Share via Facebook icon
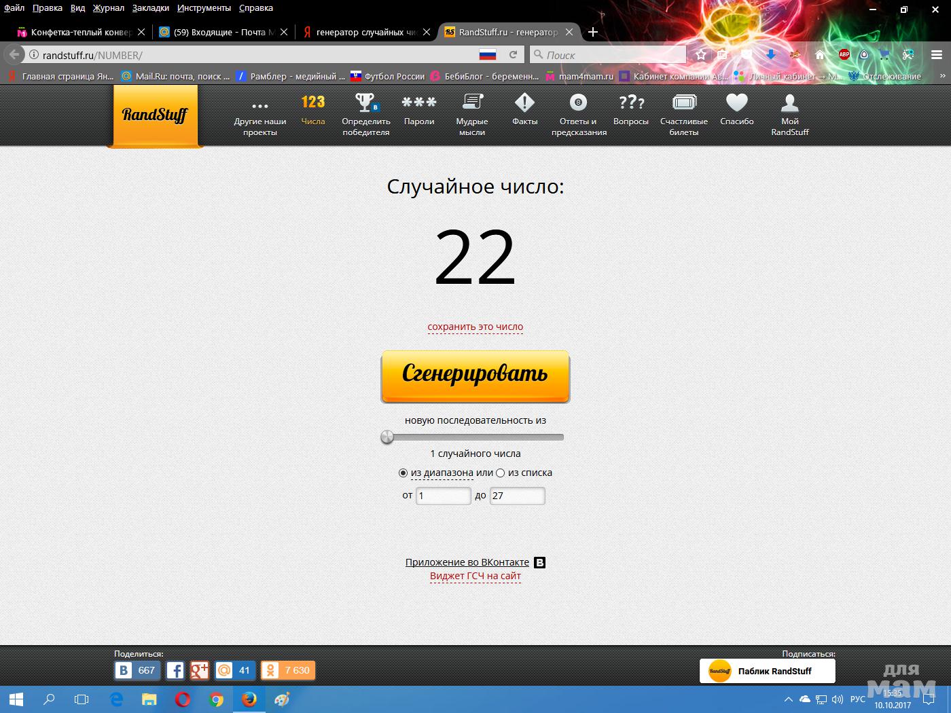This screenshot has height=713, width=951. click(175, 670)
